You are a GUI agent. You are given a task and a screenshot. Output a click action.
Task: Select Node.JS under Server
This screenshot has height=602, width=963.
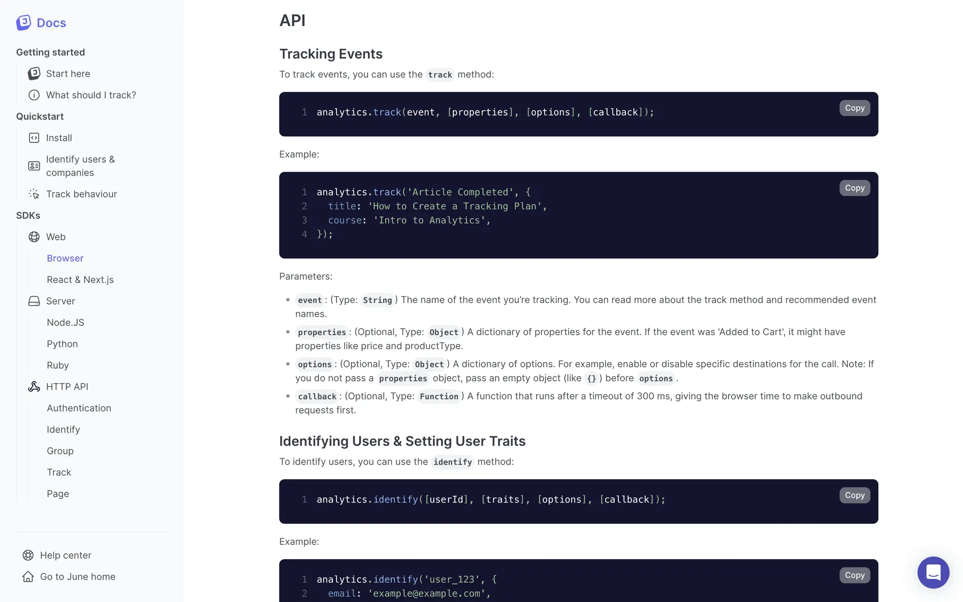point(65,323)
